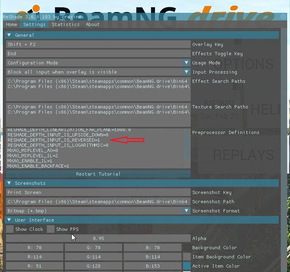Click the MXAO_MIPLEVEL_IL=2 line
The height and width of the screenshot is (272, 290).
click(33, 156)
